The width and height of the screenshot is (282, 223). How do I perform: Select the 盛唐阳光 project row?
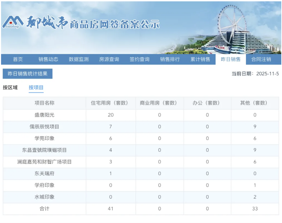(x=44, y=115)
